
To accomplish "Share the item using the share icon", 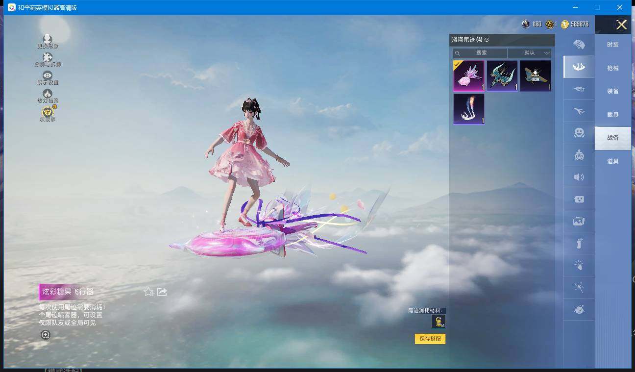I will coord(162,292).
